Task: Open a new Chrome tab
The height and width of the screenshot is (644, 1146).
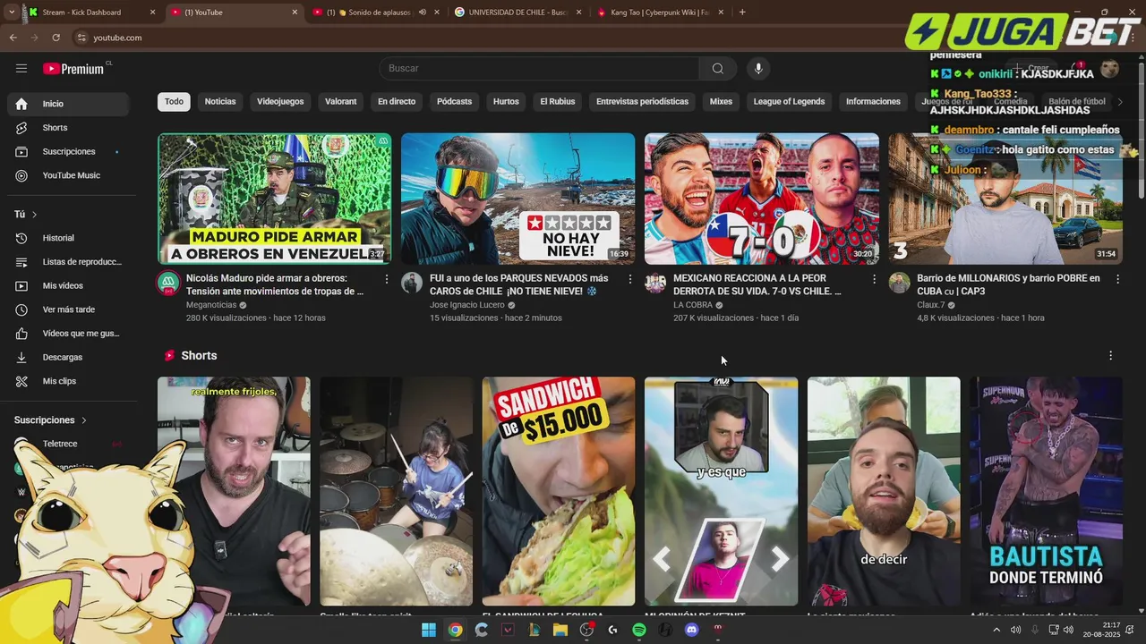Action: click(742, 13)
